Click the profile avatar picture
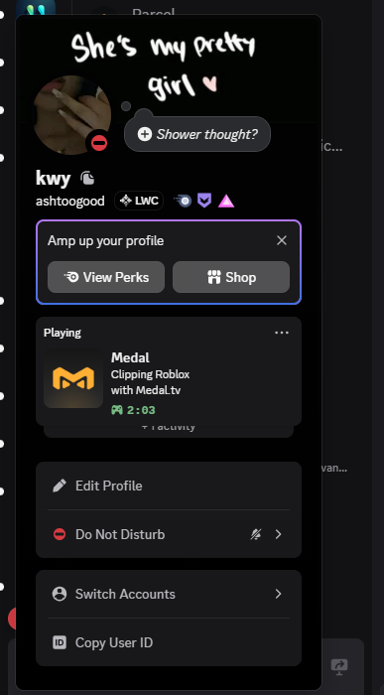 71,114
